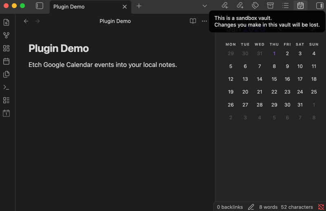
Task: Navigate back with the left arrow
Action: coord(26,21)
